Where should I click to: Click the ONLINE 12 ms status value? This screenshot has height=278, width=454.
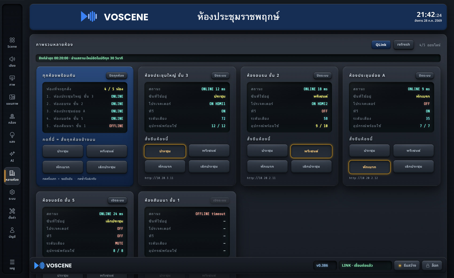[x=213, y=89]
